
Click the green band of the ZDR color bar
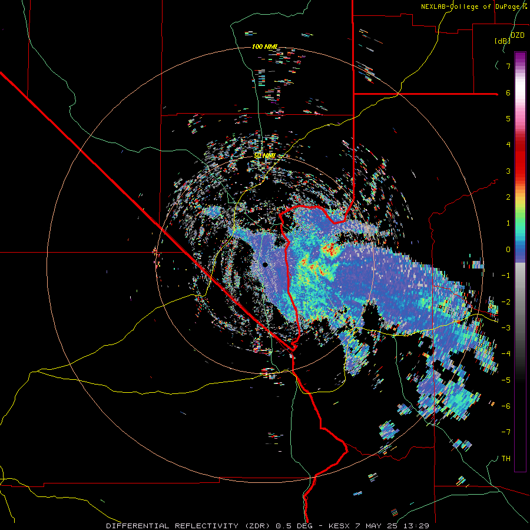[520, 216]
